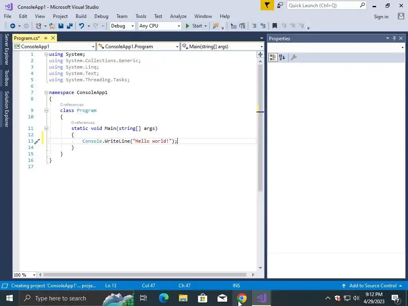This screenshot has width=408, height=306.
Task: Click the Property Pages wrench icon
Action: (x=294, y=57)
